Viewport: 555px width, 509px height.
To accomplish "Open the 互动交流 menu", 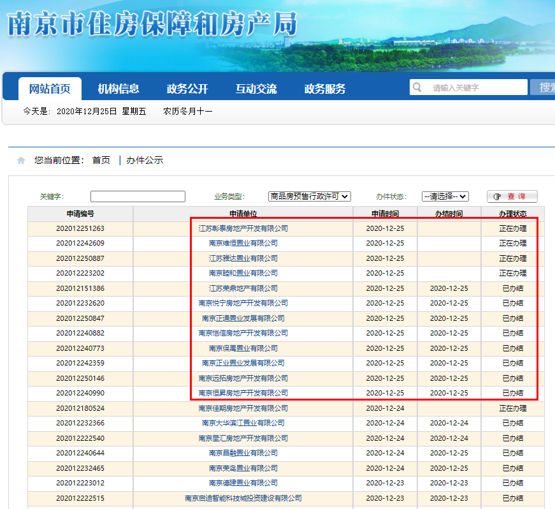I will pos(256,89).
